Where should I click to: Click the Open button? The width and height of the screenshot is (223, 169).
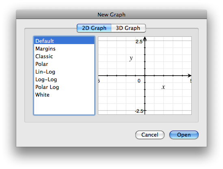point(184,135)
